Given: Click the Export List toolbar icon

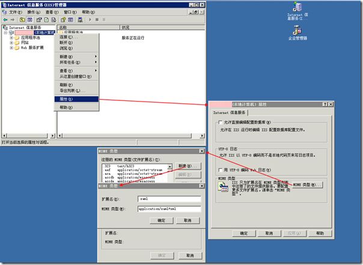Looking at the screenshot, I should click(53, 20).
